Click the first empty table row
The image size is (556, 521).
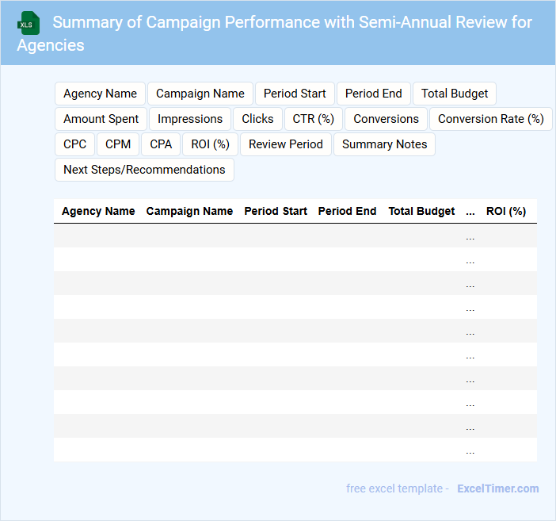[x=295, y=236]
